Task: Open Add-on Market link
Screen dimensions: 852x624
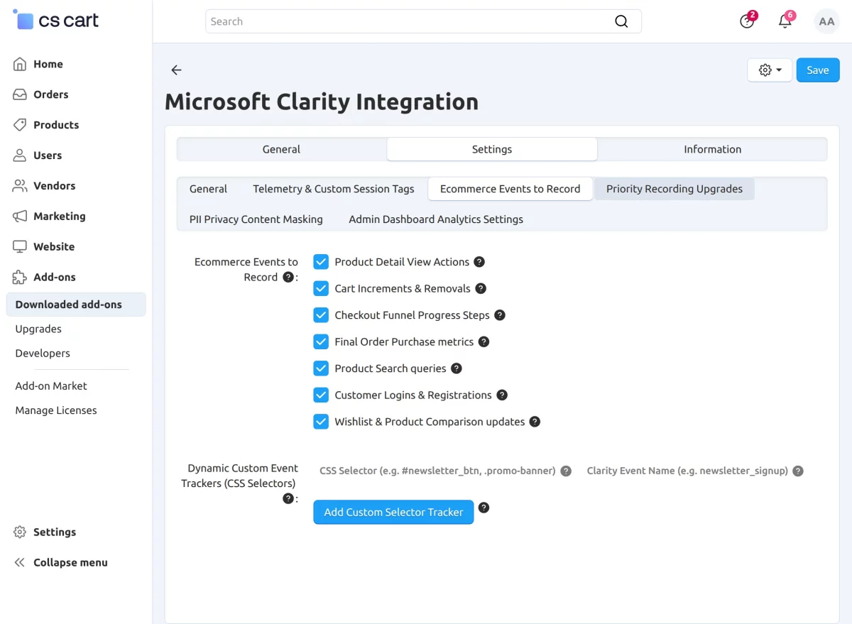Action: 51,386
